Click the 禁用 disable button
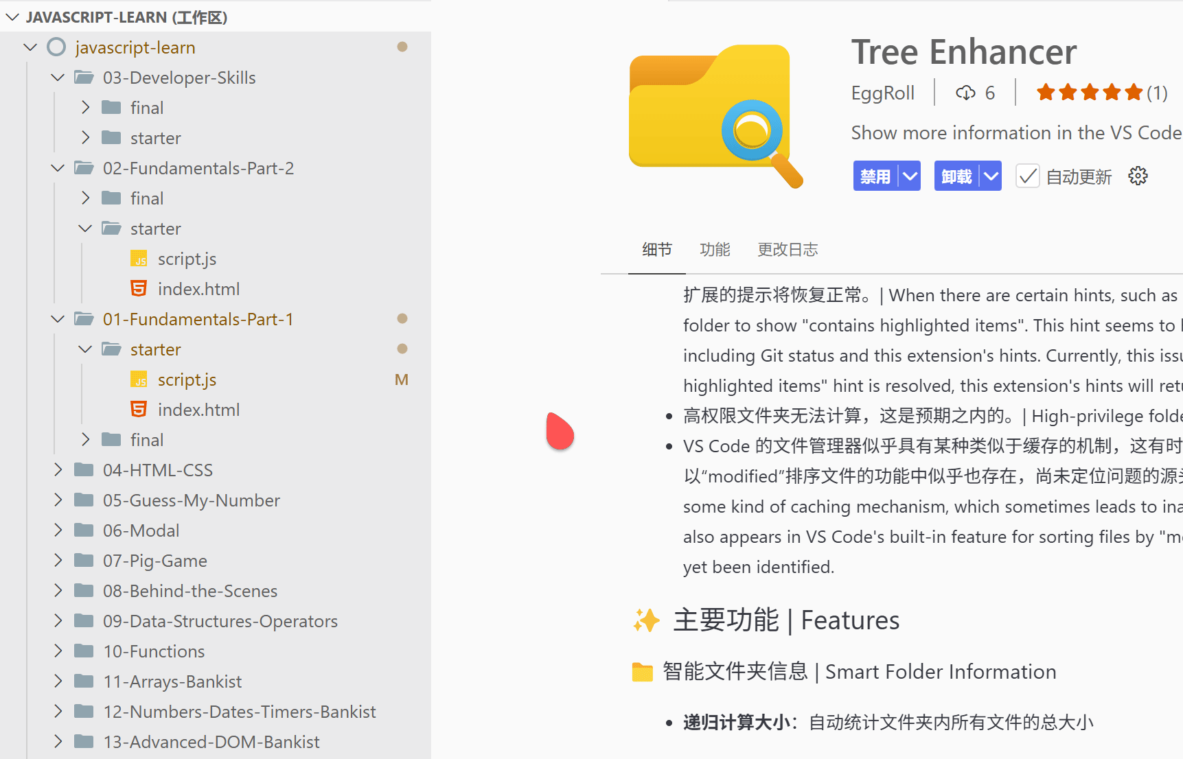1183x759 pixels. coord(875,176)
